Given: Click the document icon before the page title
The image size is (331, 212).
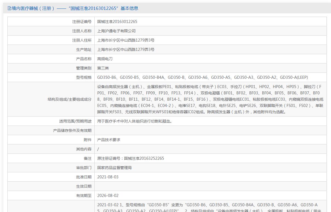Looking at the screenshot, I should [10, 8].
